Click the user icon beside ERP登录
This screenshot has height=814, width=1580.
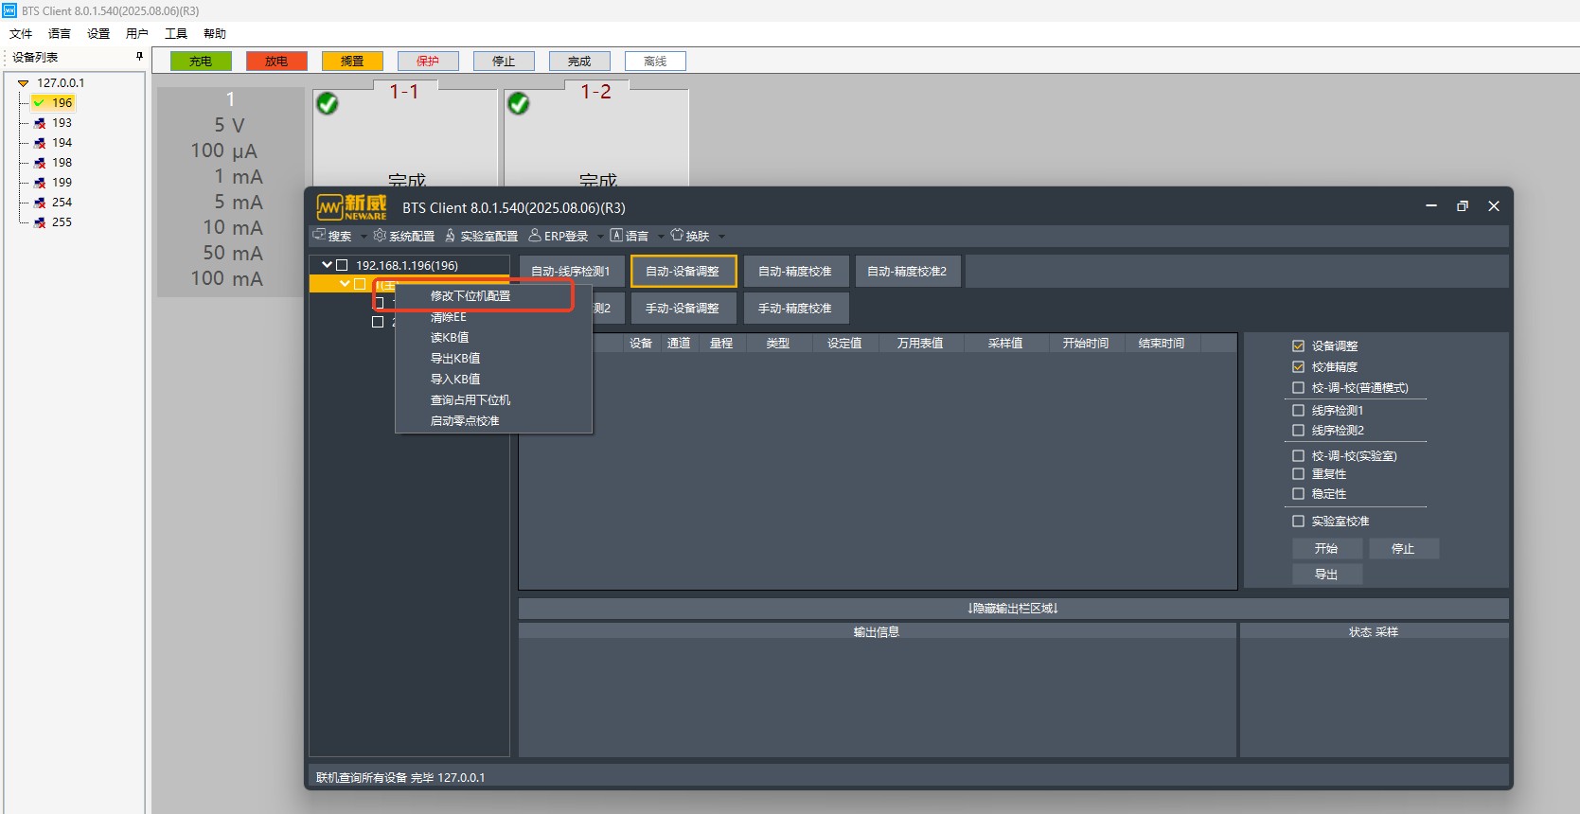point(535,236)
